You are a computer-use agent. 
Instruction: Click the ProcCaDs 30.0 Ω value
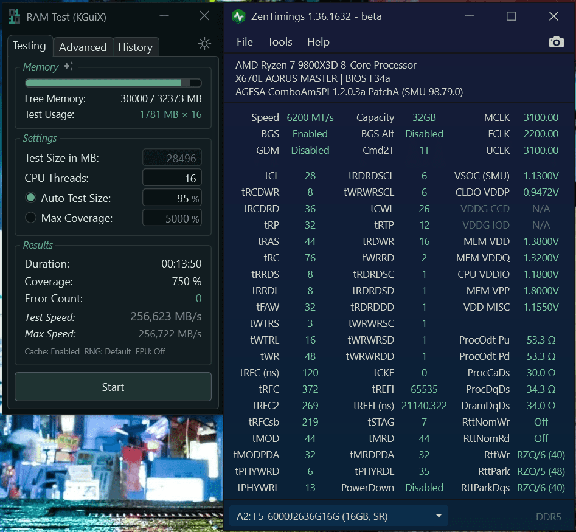pyautogui.click(x=541, y=373)
